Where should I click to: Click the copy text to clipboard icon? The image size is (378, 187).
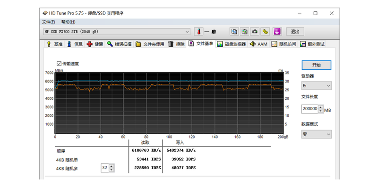click(234, 32)
